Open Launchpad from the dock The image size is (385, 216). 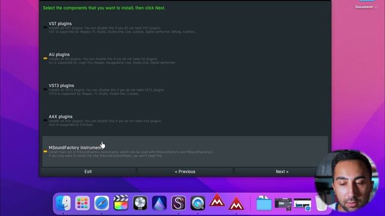pyautogui.click(x=82, y=203)
